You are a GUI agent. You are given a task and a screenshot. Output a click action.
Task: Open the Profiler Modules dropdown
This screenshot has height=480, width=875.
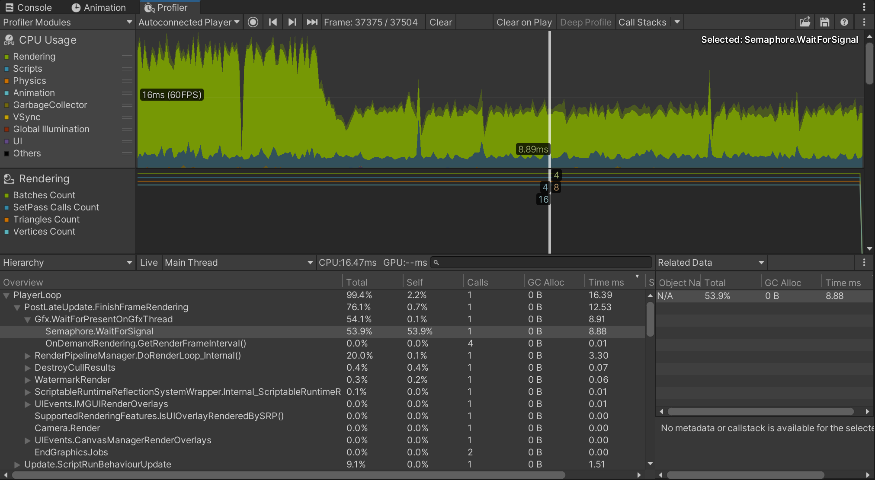[x=67, y=22]
